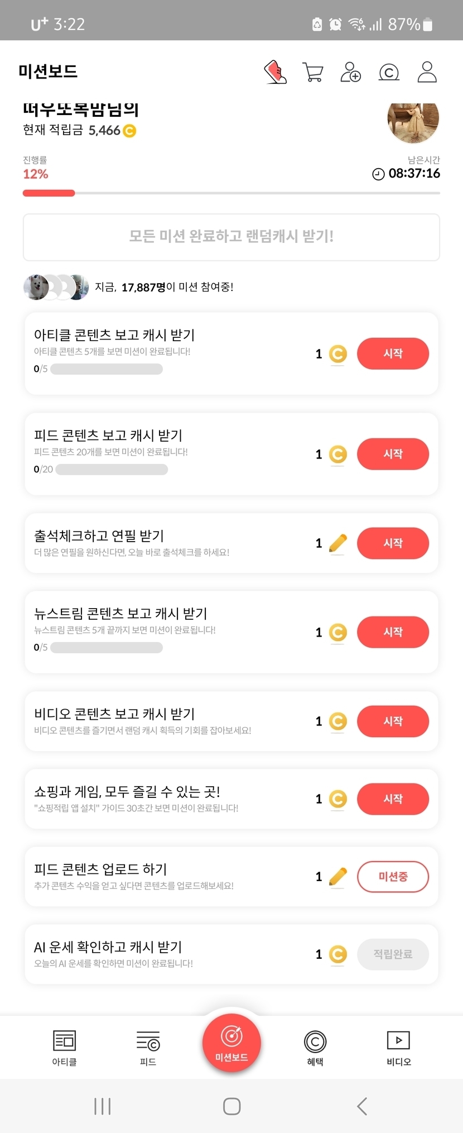Start the 아티클 콘텐츠 mission
Viewport: 463px width, 1133px height.
(x=393, y=353)
